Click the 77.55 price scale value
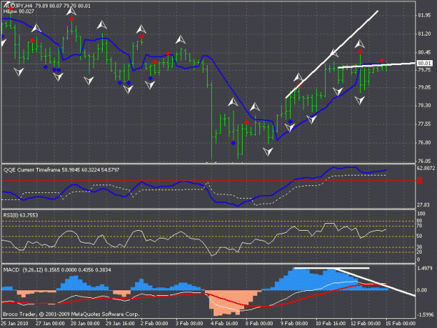Image resolution: width=437 pixels, height=328 pixels. 424,124
